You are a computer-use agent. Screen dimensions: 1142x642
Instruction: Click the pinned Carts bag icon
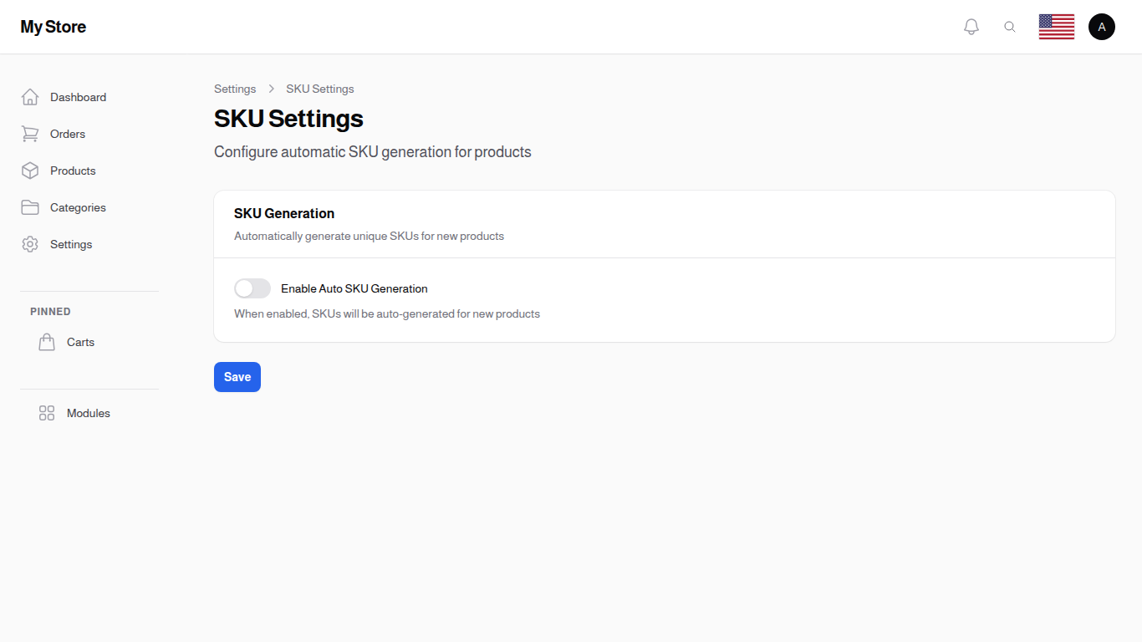tap(47, 341)
